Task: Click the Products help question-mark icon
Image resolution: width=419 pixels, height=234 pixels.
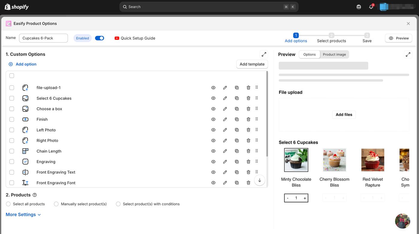Action: point(34,195)
